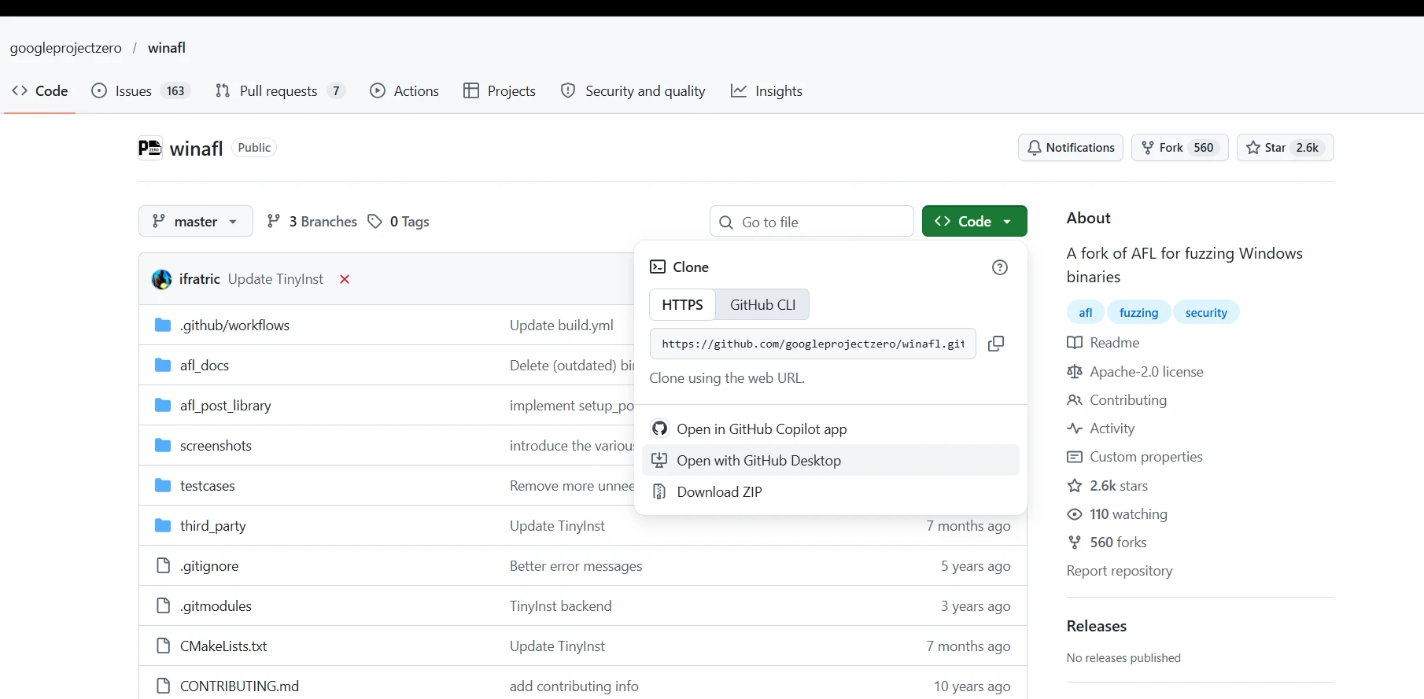Click the ifratric avatar image
This screenshot has width=1424, height=699.
pyautogui.click(x=162, y=279)
